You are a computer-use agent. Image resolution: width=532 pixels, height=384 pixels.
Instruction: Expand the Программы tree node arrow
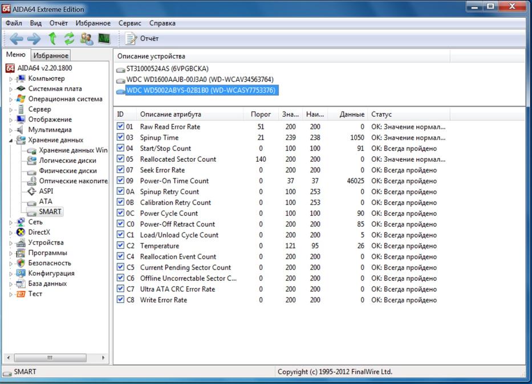click(11, 253)
